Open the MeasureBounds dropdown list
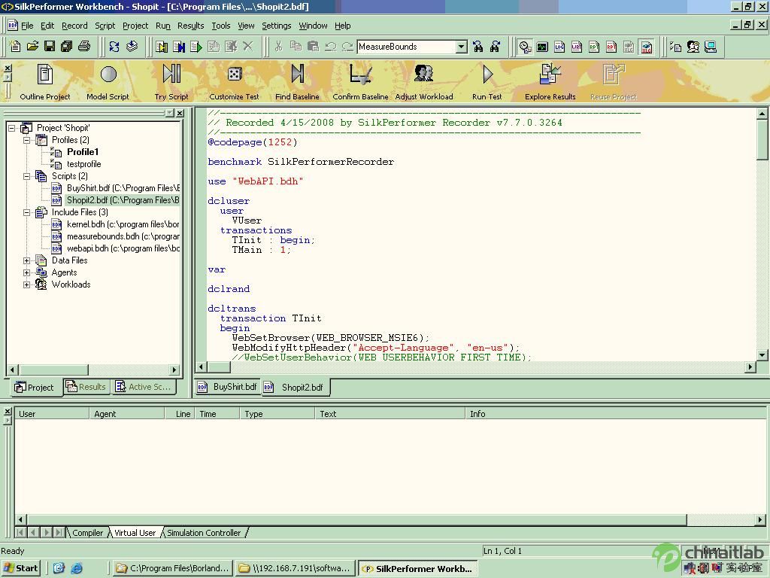This screenshot has width=770, height=578. click(461, 47)
